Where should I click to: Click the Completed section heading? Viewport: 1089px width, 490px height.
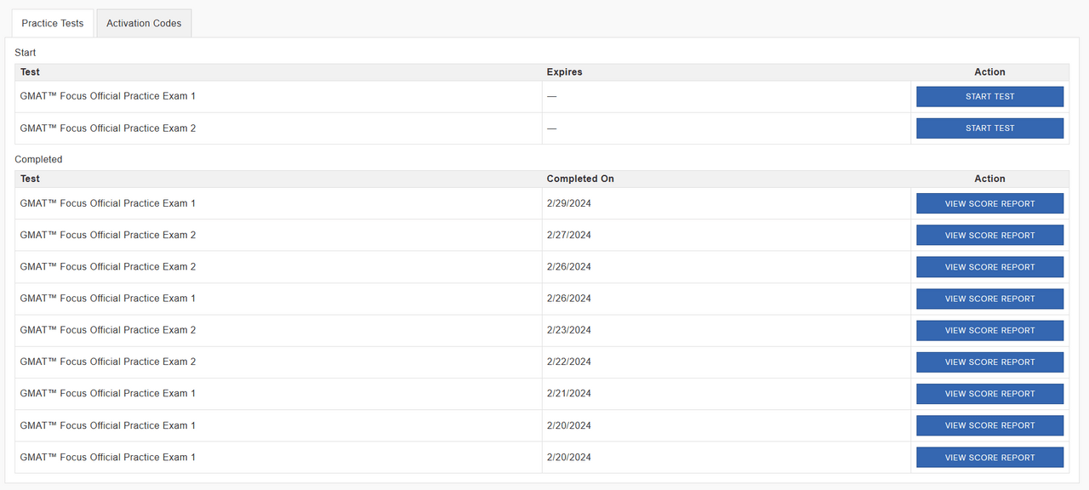click(38, 159)
